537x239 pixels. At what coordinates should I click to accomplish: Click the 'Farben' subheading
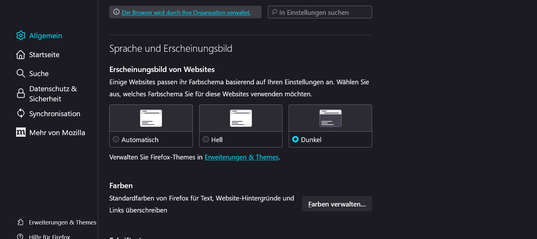point(121,186)
